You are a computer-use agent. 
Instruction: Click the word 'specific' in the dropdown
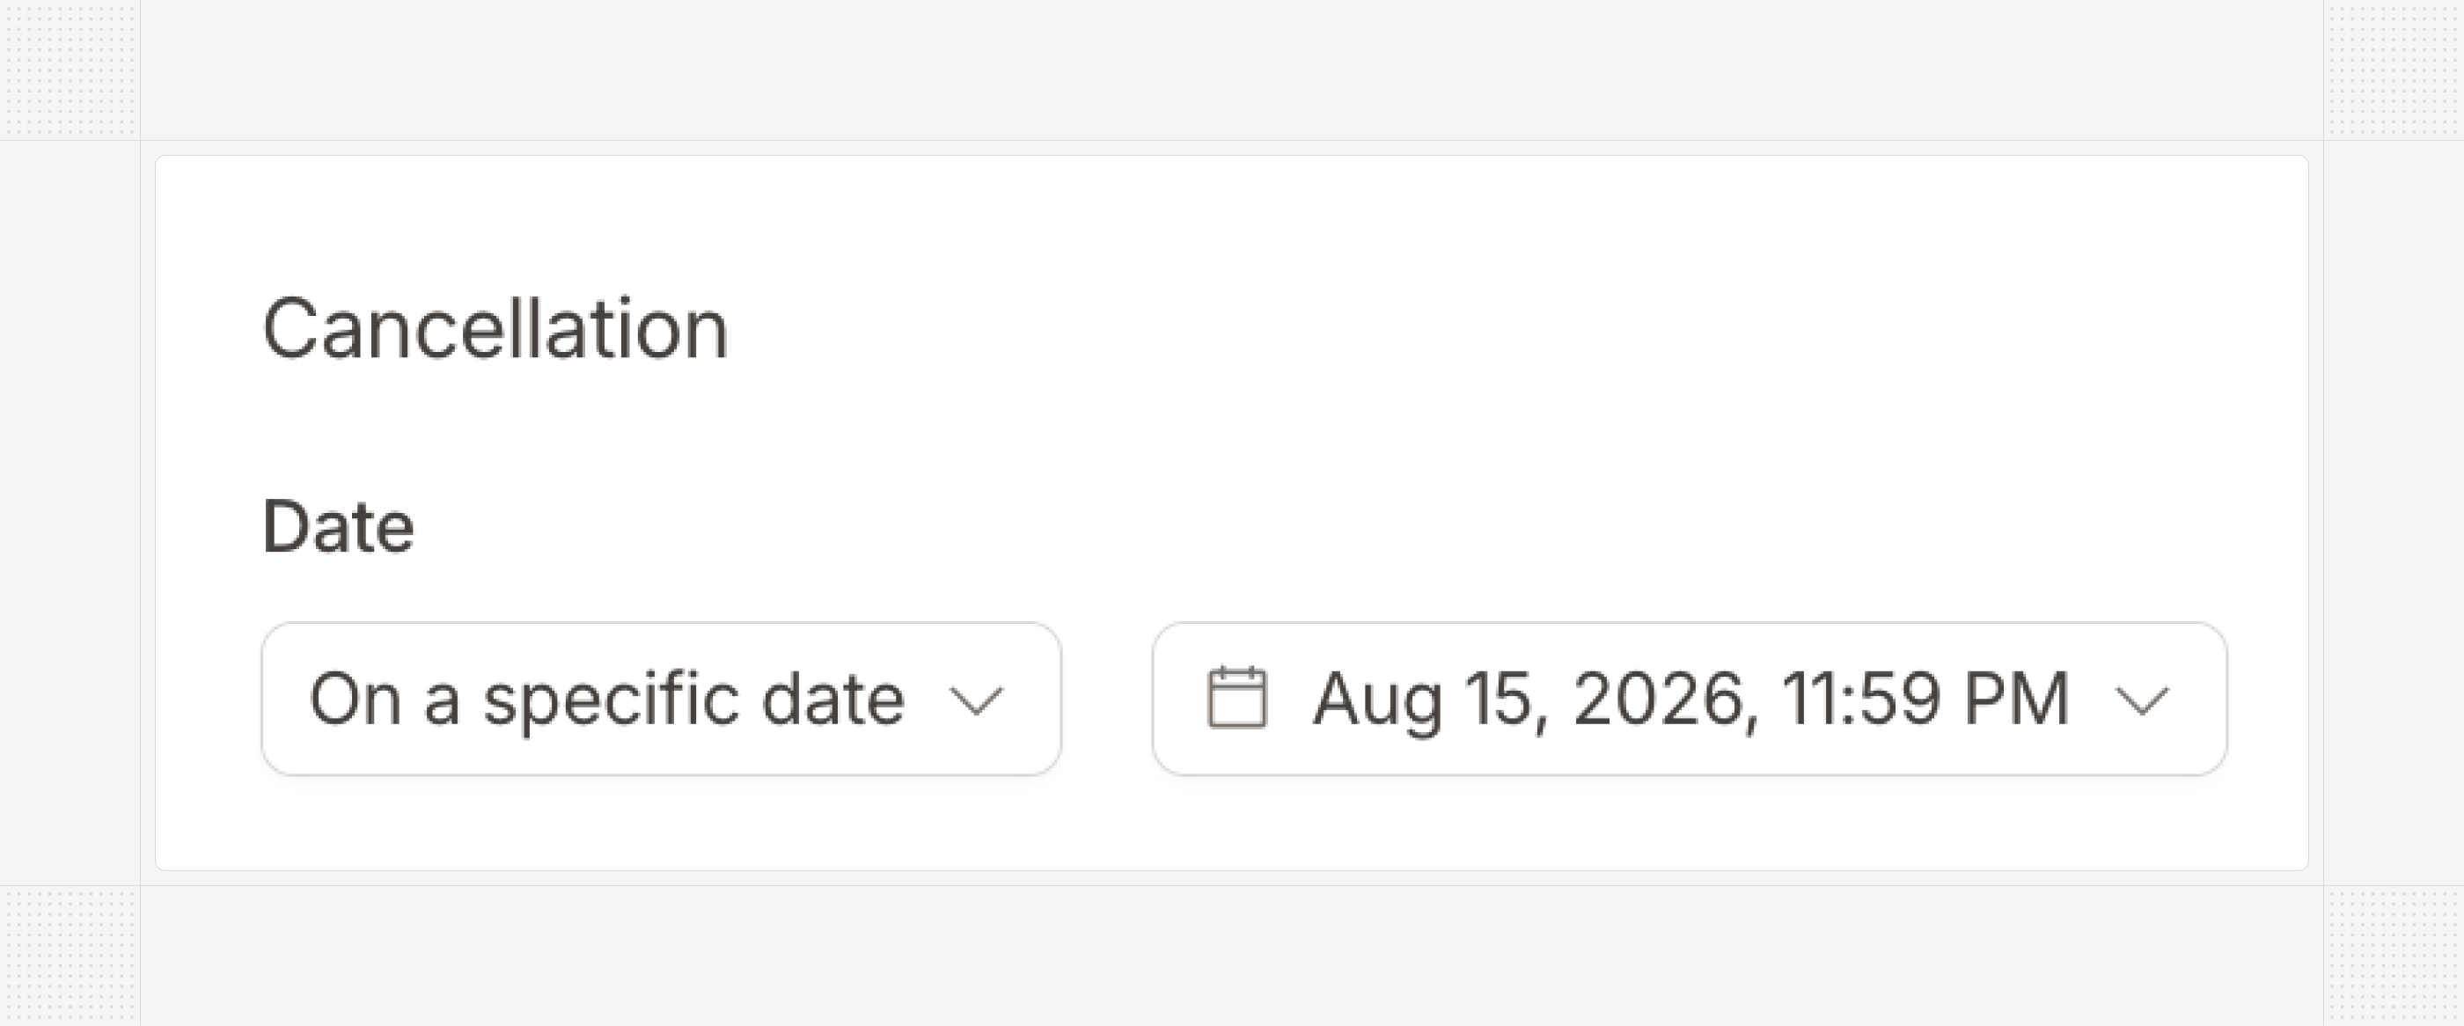click(612, 700)
